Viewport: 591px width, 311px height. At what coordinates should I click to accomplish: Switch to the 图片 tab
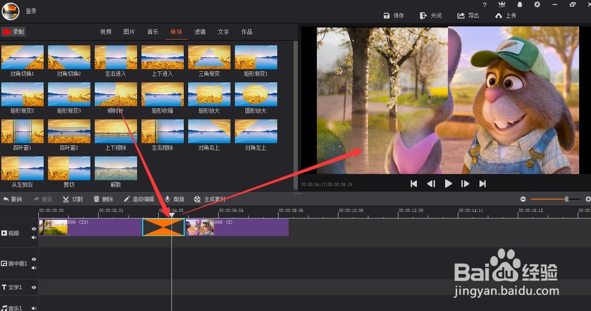(129, 32)
